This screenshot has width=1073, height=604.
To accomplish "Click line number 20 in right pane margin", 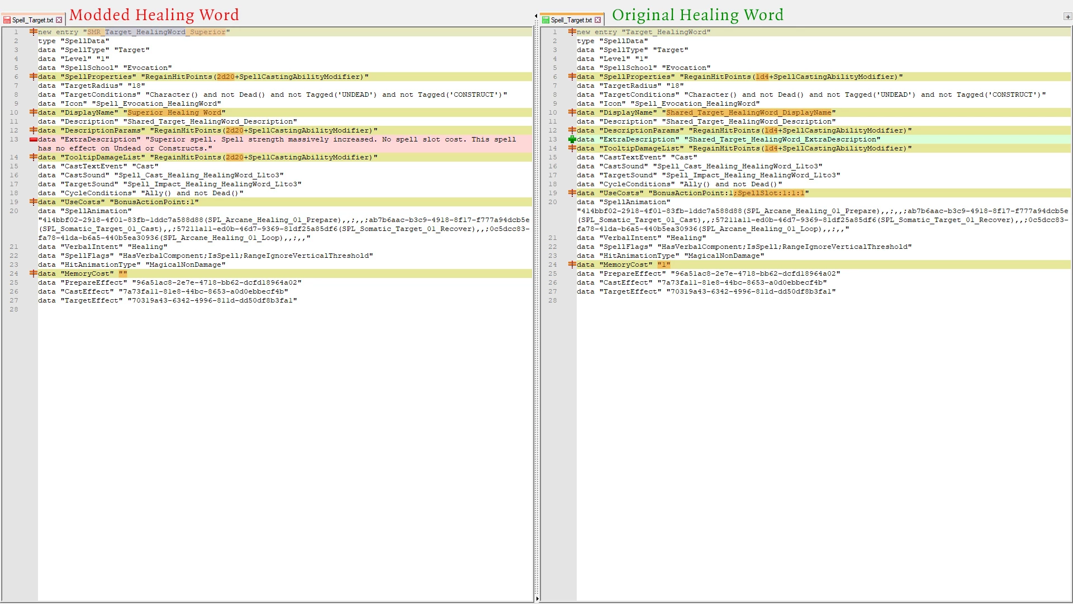I will tap(553, 202).
